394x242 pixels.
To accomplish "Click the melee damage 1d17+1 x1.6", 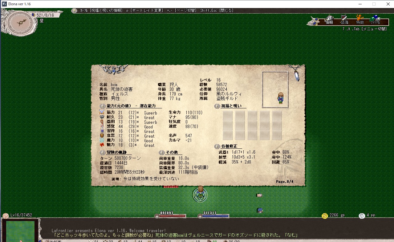I will click(243, 152).
